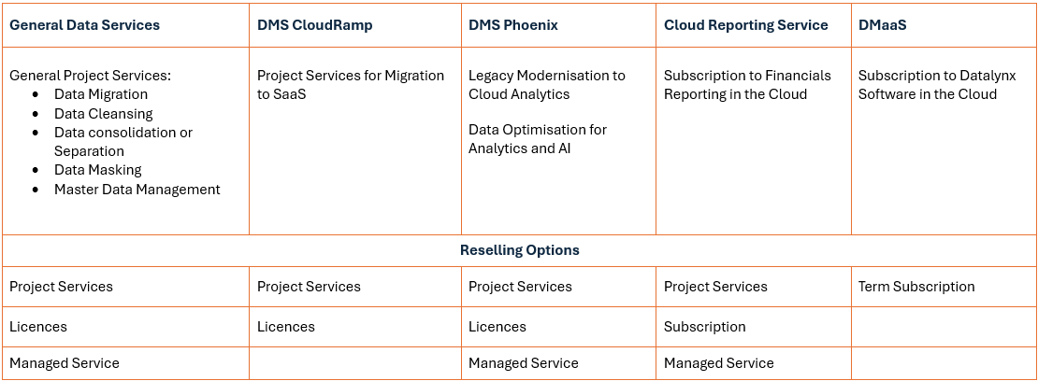Click the Data Masking list item

pos(98,170)
